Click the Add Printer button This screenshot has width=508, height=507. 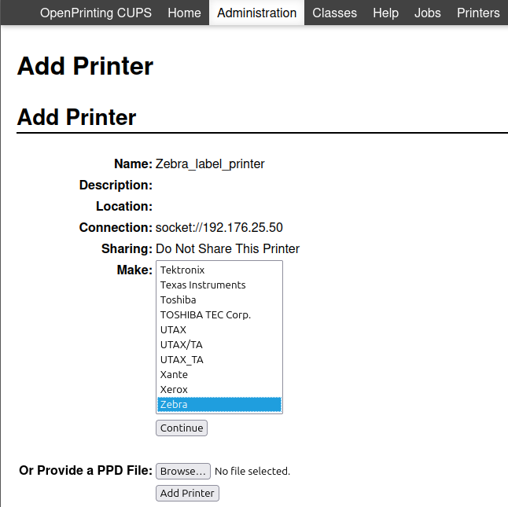click(x=187, y=494)
